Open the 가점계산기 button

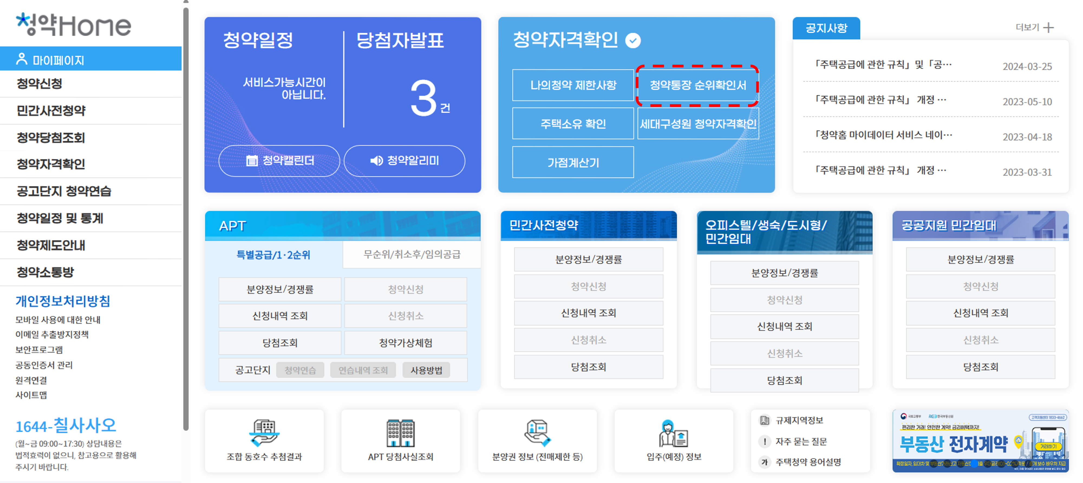pyautogui.click(x=573, y=163)
